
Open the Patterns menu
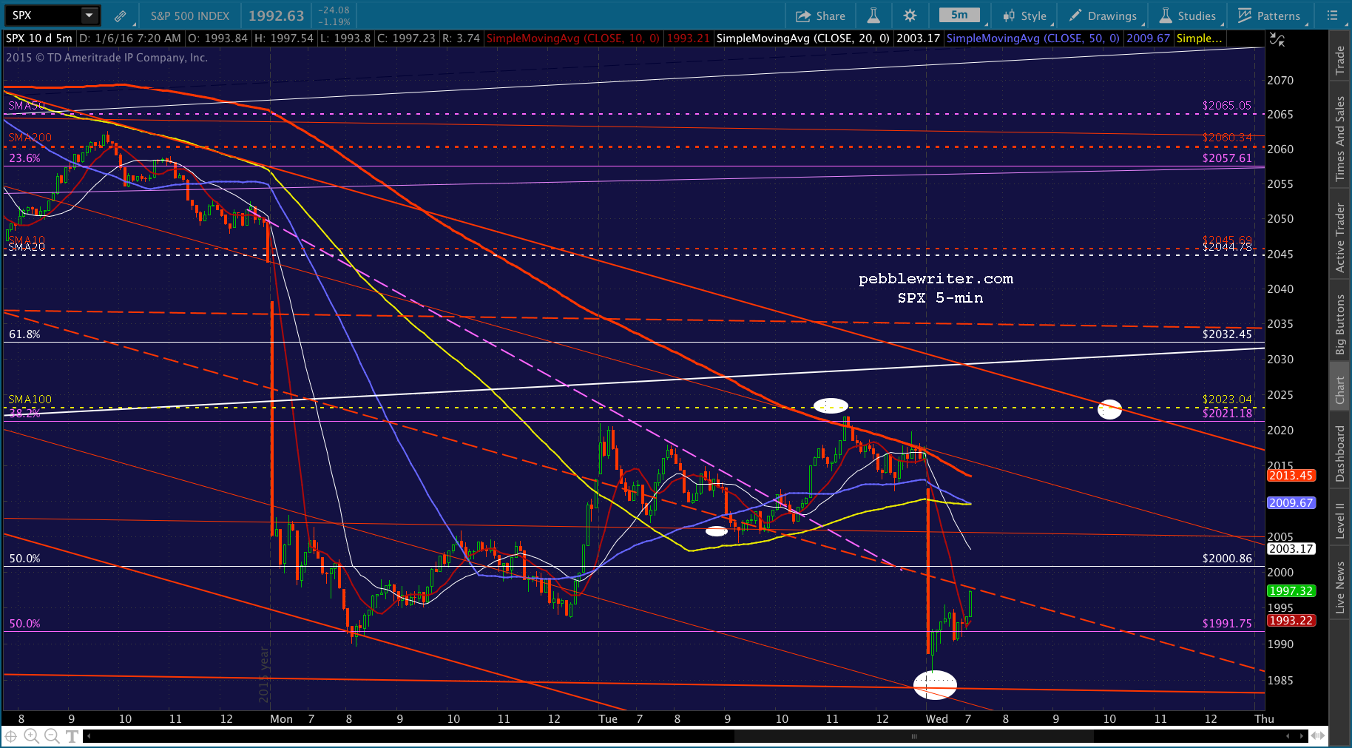pyautogui.click(x=1269, y=16)
